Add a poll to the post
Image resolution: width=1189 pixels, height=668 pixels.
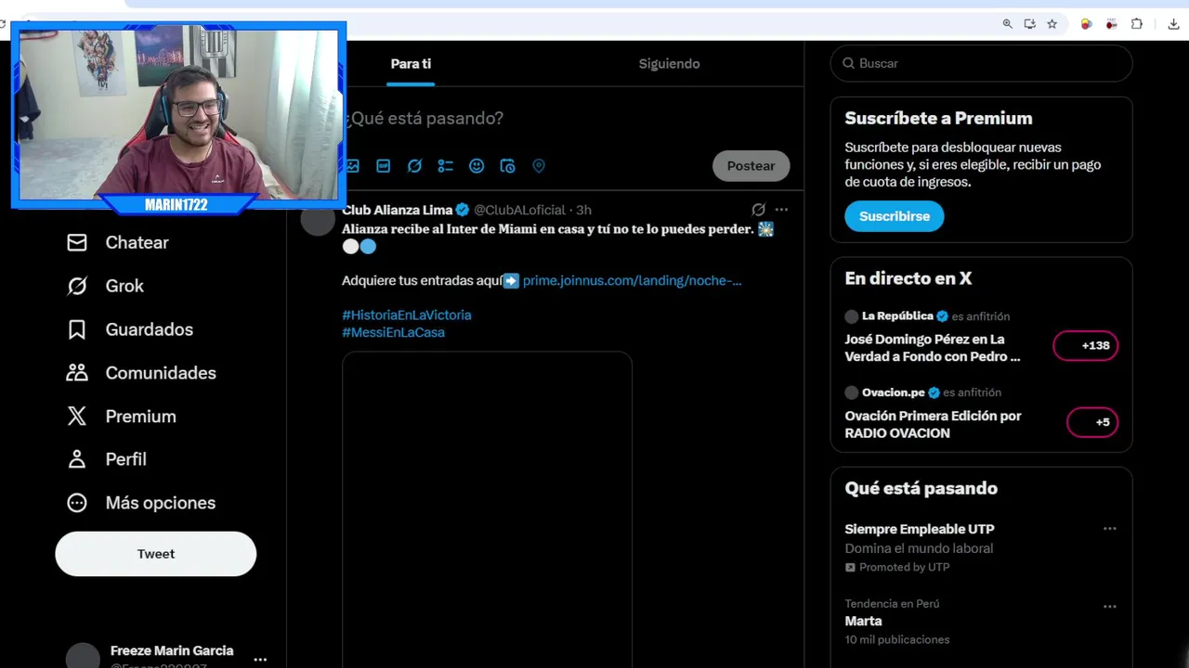[446, 166]
